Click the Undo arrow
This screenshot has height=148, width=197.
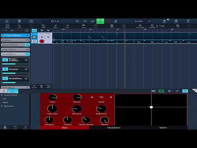click(x=84, y=26)
